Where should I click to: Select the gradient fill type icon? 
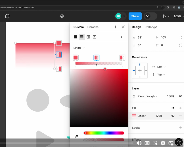click(82, 37)
